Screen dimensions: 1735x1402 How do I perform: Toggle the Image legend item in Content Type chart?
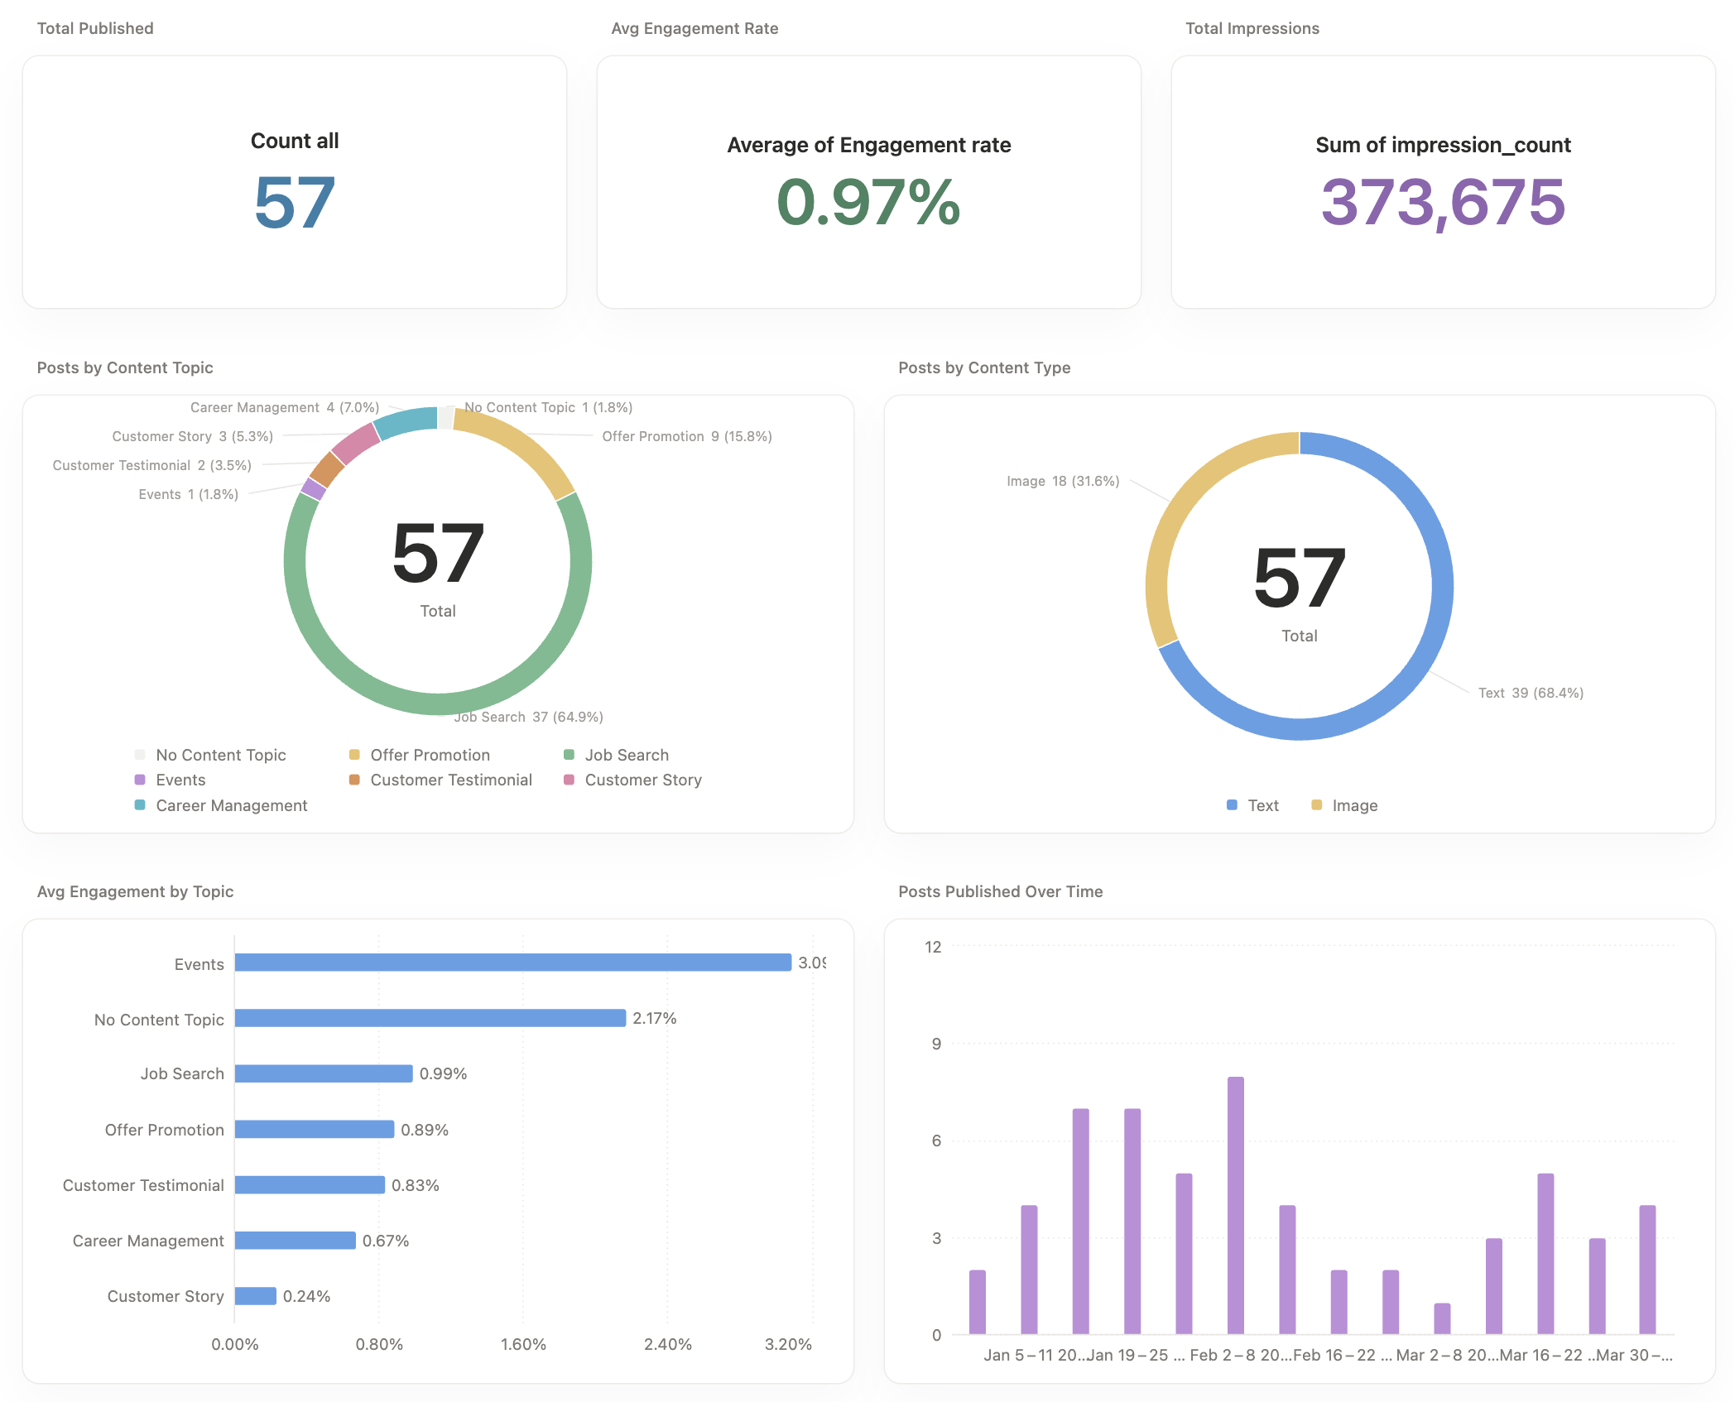pos(1354,805)
